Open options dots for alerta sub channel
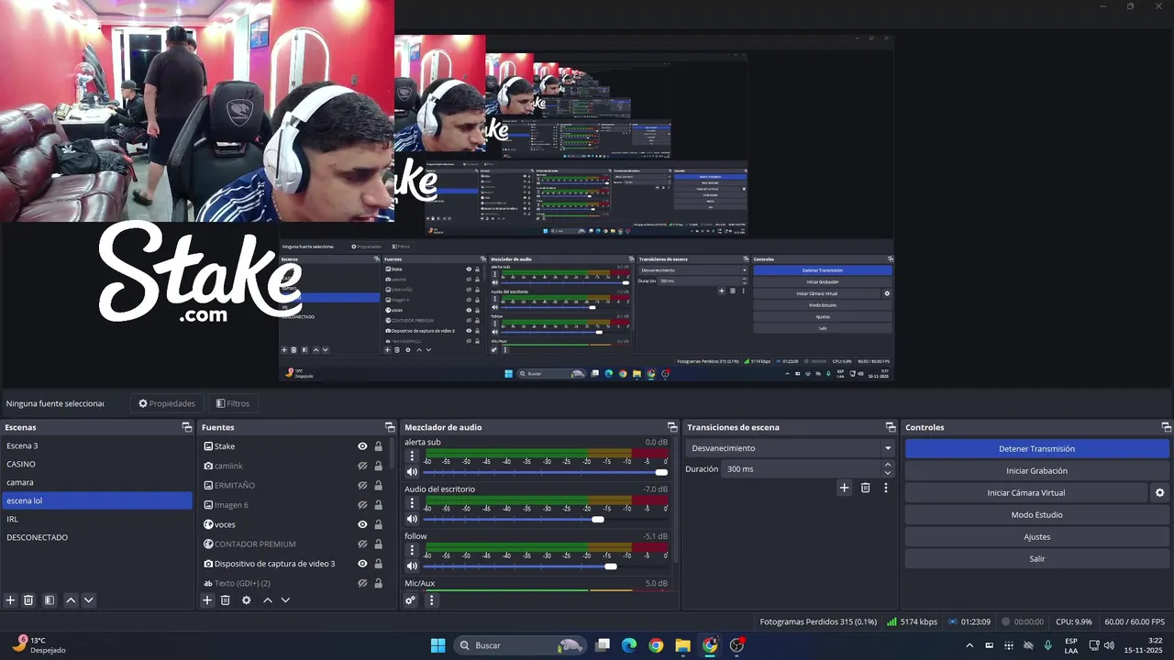 (412, 456)
